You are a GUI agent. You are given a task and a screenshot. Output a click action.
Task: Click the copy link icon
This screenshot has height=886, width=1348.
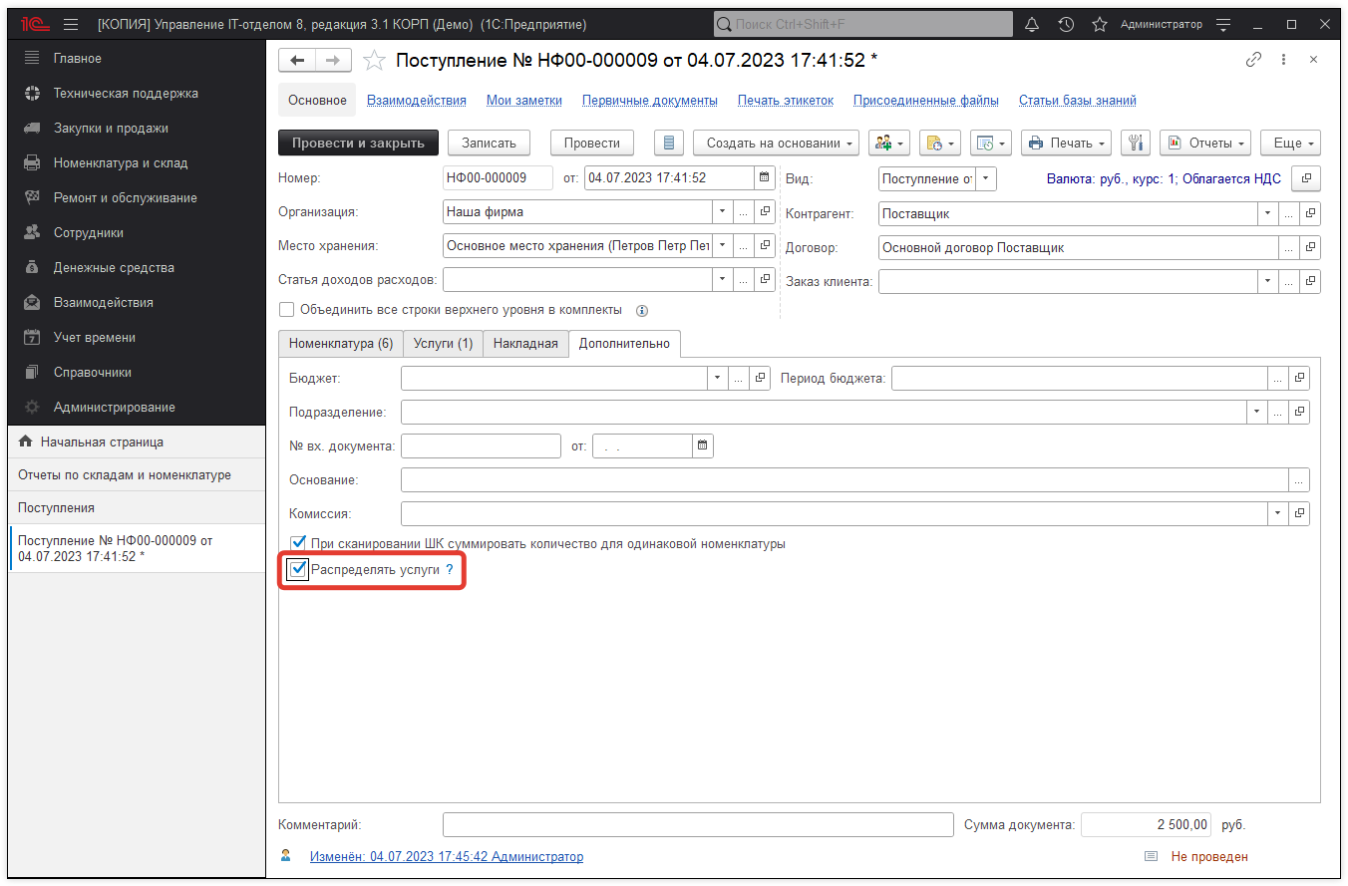[x=1253, y=60]
